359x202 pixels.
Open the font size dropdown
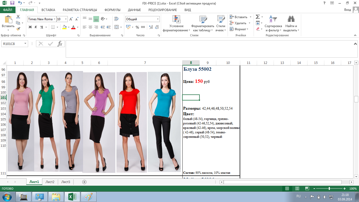(x=66, y=19)
